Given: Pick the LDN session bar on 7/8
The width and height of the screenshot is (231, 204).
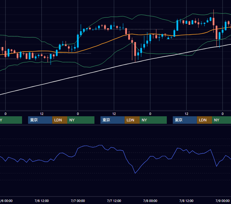Looking at the screenshot, I should pyautogui.click(x=205, y=120).
